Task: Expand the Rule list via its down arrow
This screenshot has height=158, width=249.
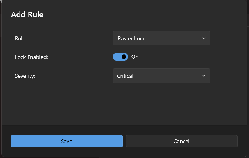Action: (204, 38)
